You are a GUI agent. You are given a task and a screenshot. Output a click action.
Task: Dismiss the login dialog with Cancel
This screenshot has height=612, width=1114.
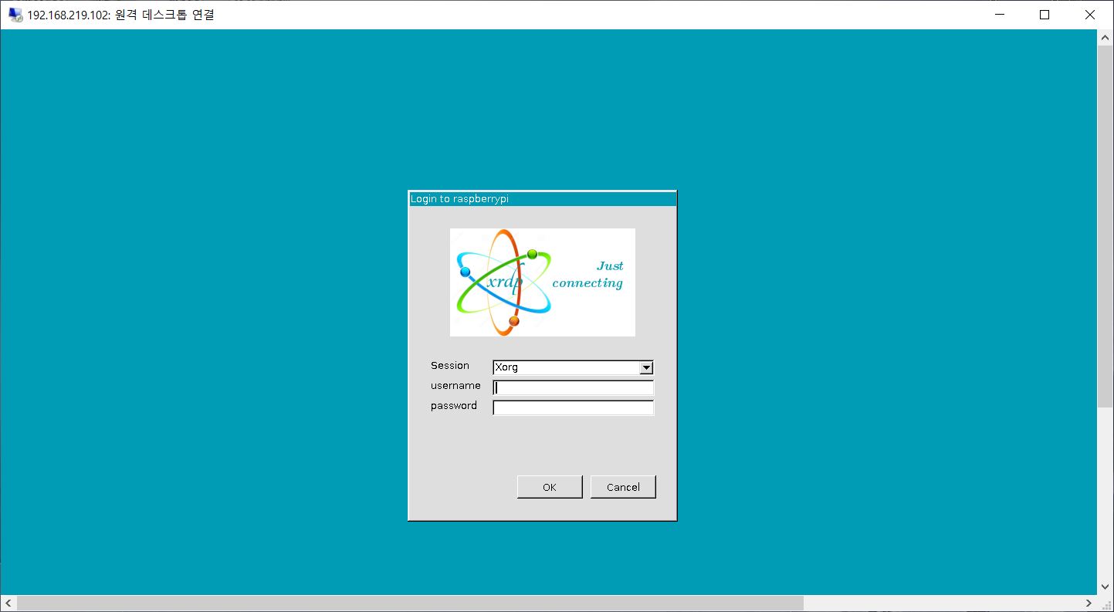(x=623, y=487)
